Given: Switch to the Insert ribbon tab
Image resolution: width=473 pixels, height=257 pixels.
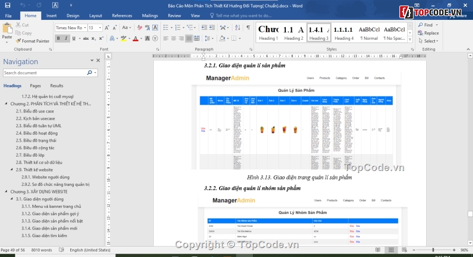Looking at the screenshot, I should click(51, 16).
